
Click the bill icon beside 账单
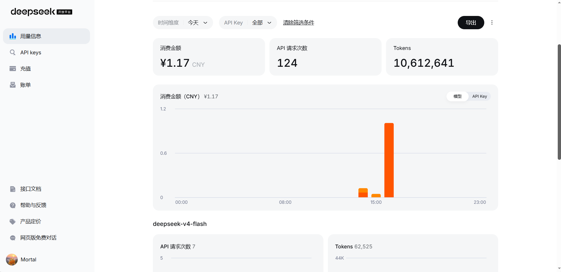13,85
